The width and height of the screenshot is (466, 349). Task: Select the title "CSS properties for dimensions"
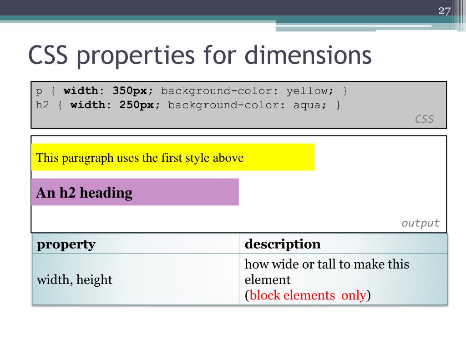[200, 55]
